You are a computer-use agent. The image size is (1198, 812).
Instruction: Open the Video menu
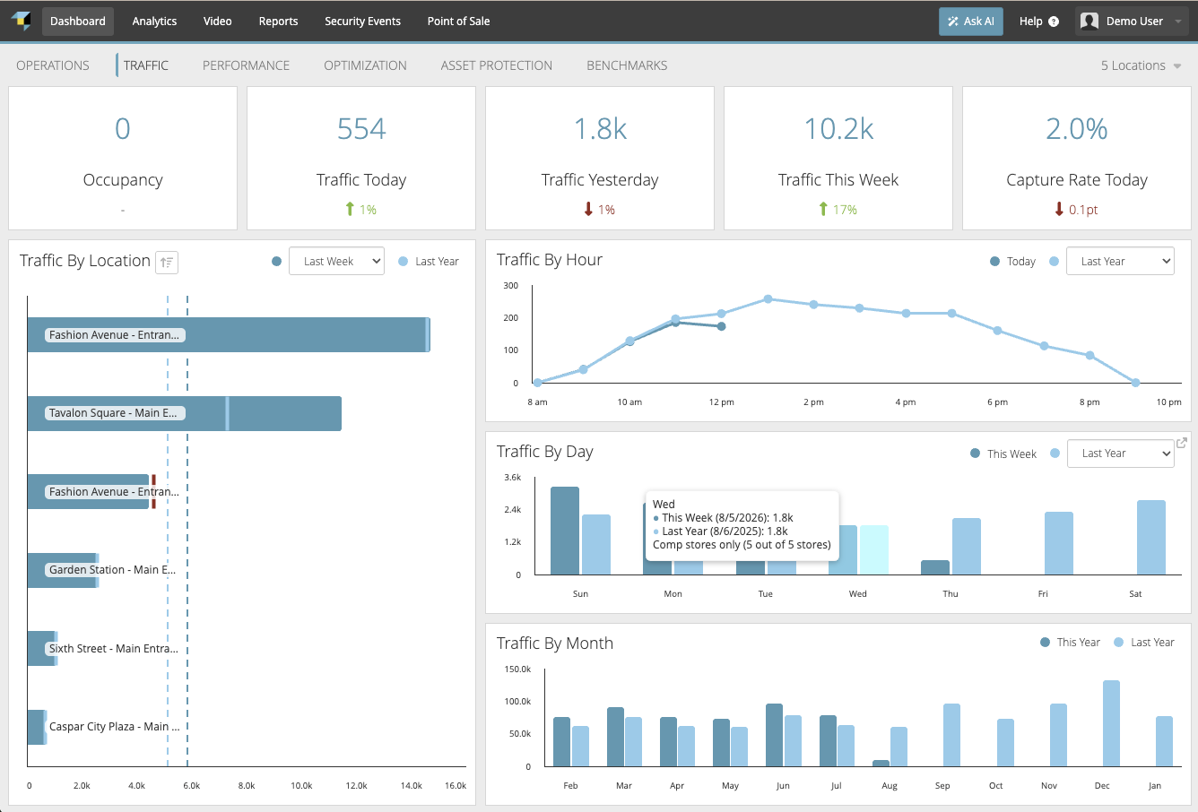[x=218, y=22]
